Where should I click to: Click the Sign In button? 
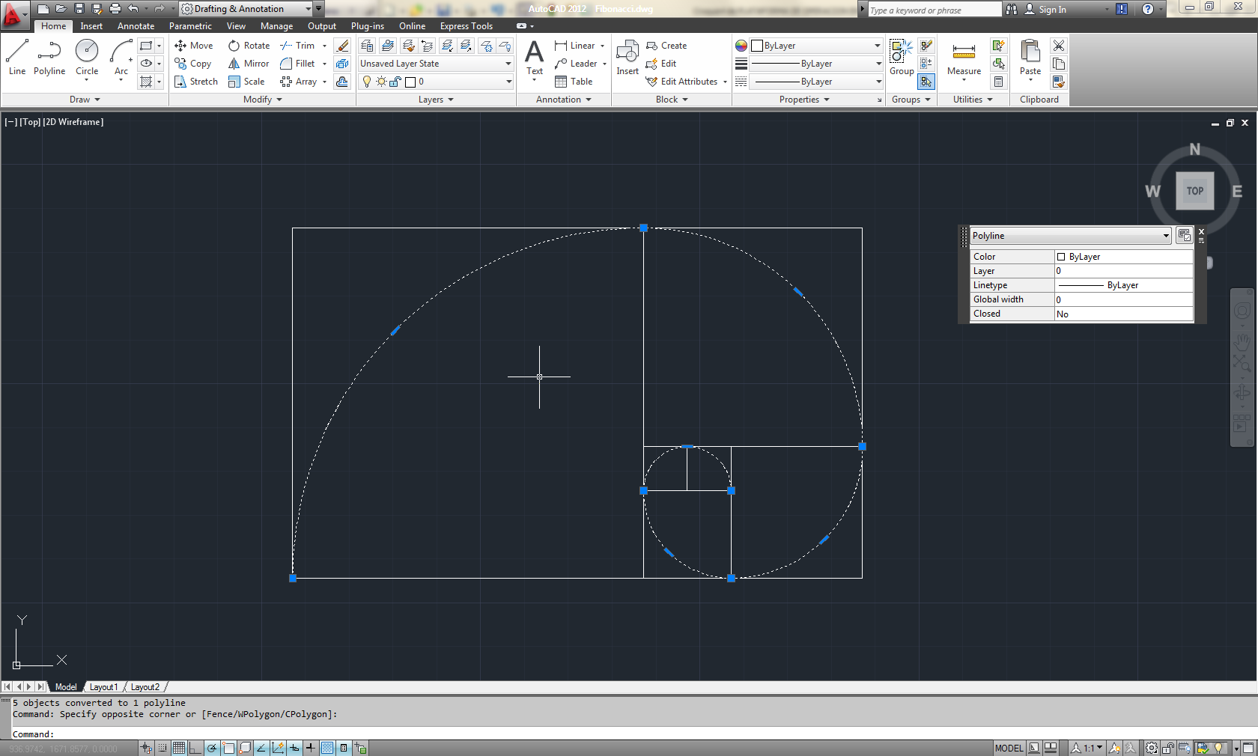[1045, 10]
